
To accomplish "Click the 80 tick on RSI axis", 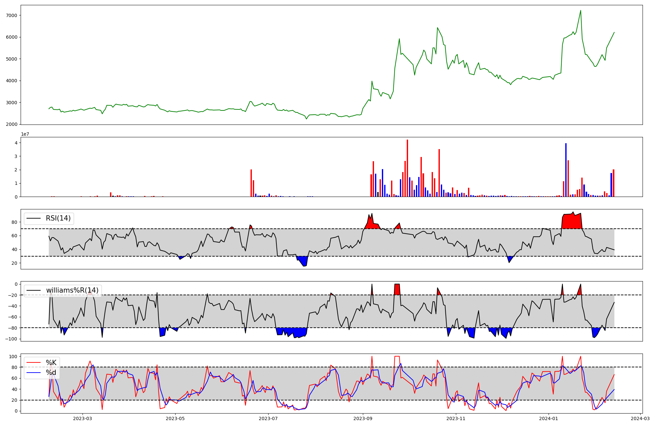I will click(x=14, y=222).
